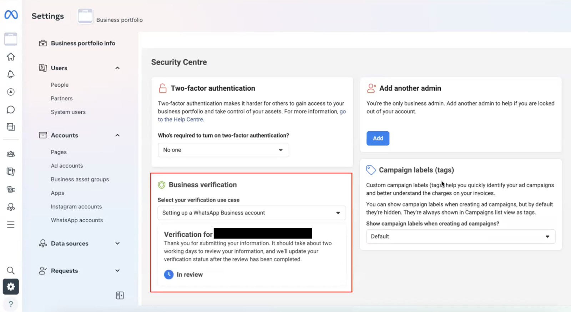The image size is (571, 312).
Task: Open the Audiences people-group icon
Action: click(x=11, y=154)
